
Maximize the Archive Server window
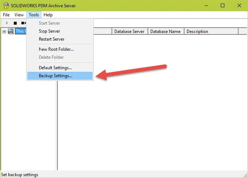(x=223, y=5)
